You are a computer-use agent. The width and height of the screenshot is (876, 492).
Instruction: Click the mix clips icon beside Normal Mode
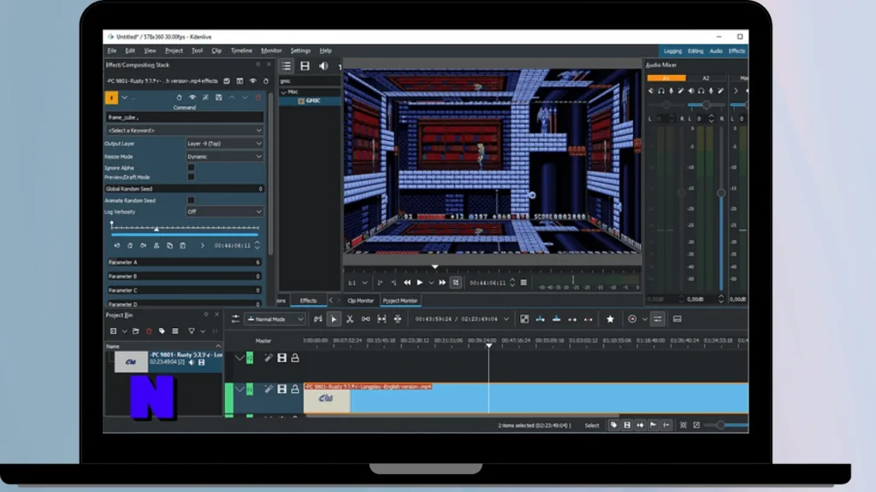[x=317, y=319]
